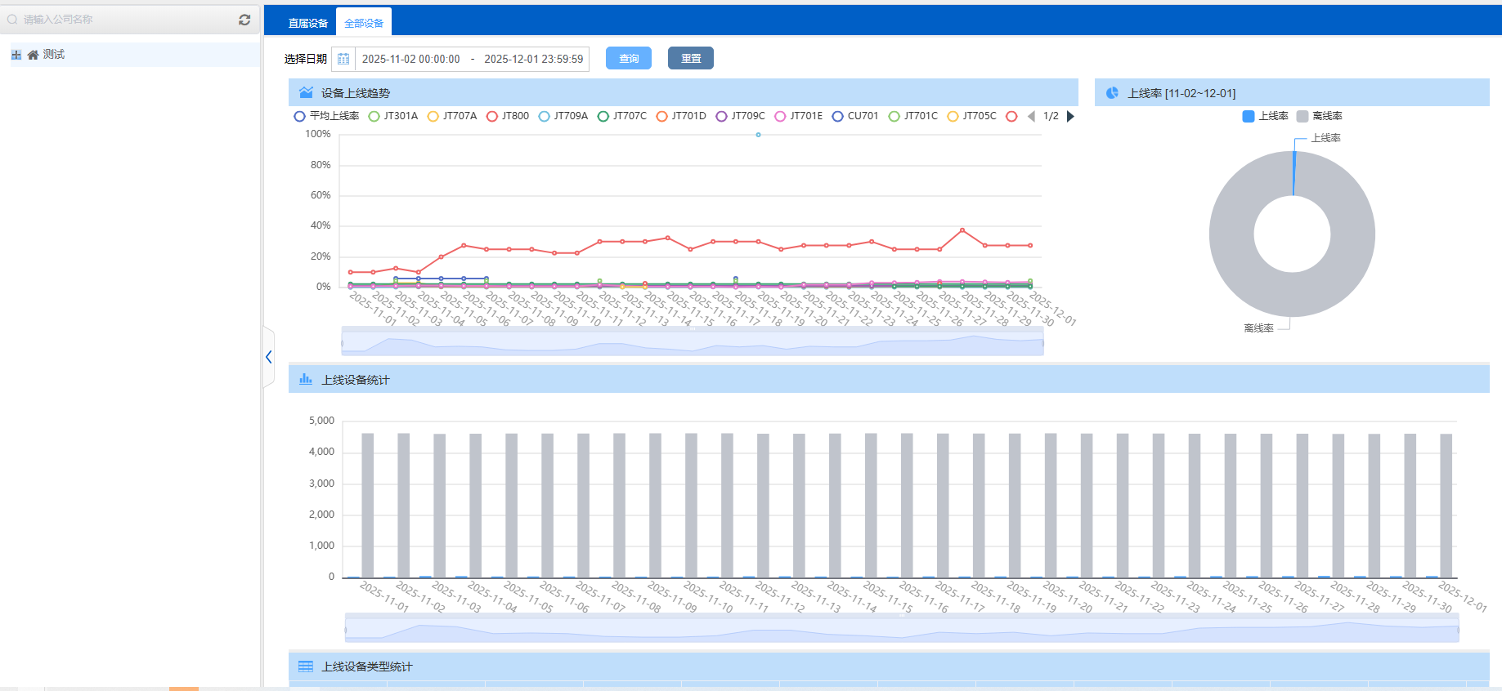Image resolution: width=1502 pixels, height=691 pixels.
Task: Toggle the 平均上线率 legend series
Action: pos(326,116)
